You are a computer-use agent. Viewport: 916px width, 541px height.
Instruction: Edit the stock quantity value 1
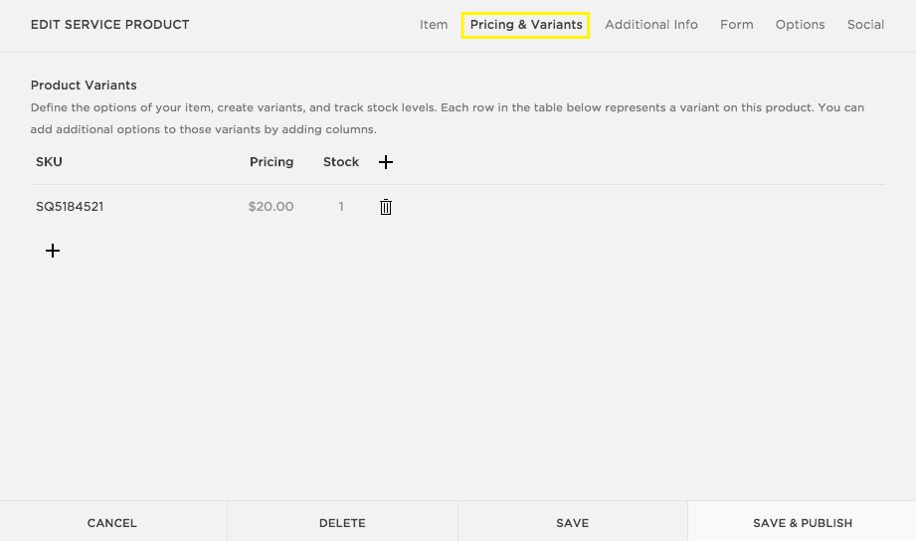(341, 207)
